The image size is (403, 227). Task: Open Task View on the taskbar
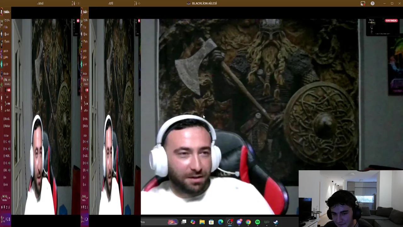[184, 222]
